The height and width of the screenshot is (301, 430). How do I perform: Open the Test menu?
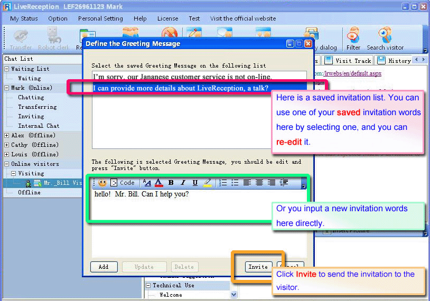[x=194, y=18]
